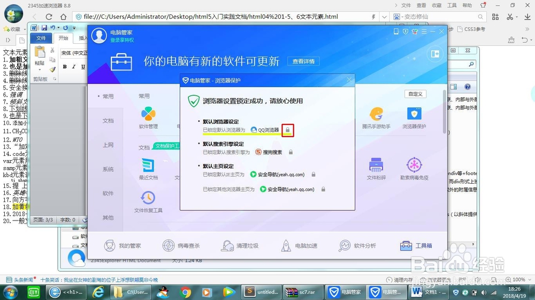Close the 浏览器保护 dialog
This screenshot has width=535, height=300.
349,80
